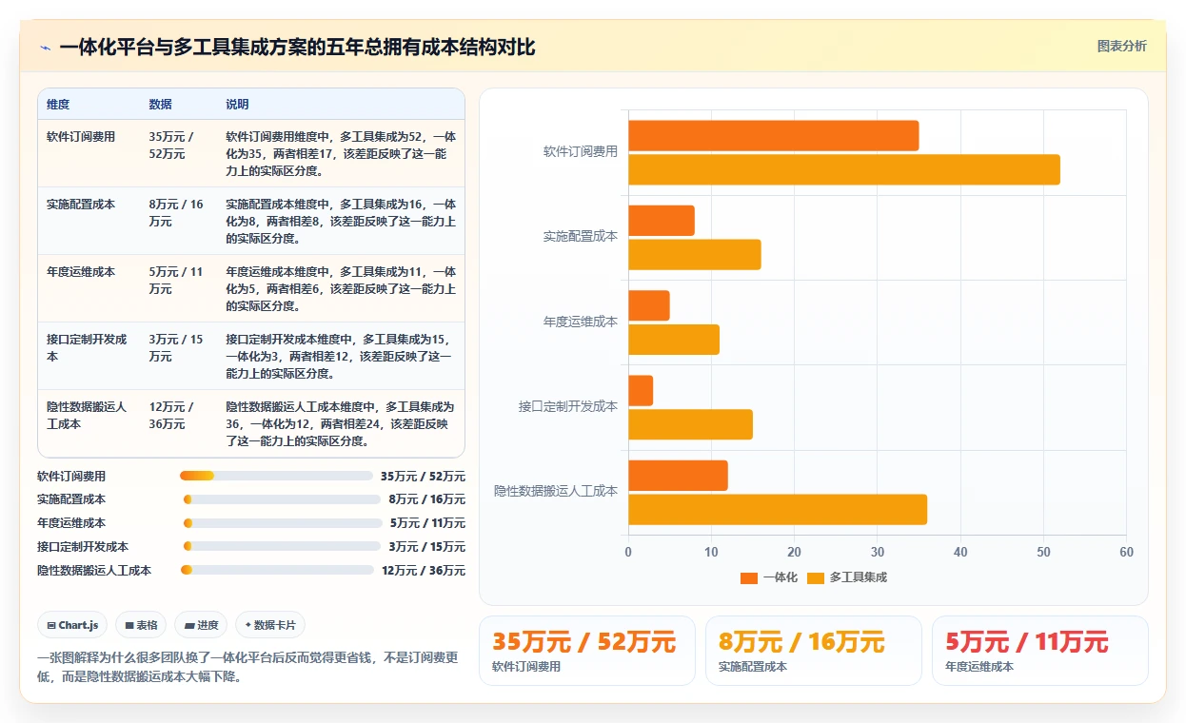Image resolution: width=1186 pixels, height=723 pixels.
Task: Click the 接口定制开发成本 progress bar
Action: (282, 547)
